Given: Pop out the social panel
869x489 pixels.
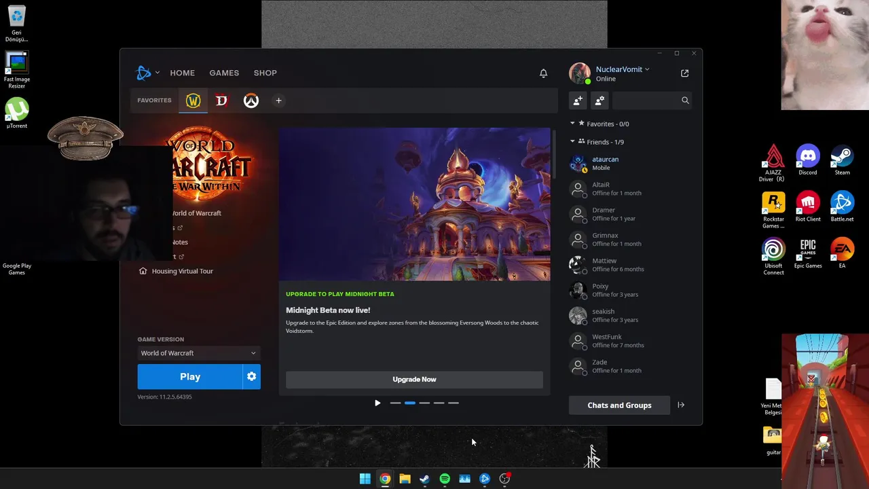Looking at the screenshot, I should pyautogui.click(x=684, y=73).
